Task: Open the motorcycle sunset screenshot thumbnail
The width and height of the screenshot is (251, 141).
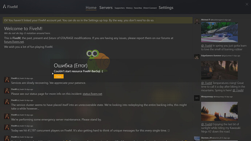Action: pos(219,111)
